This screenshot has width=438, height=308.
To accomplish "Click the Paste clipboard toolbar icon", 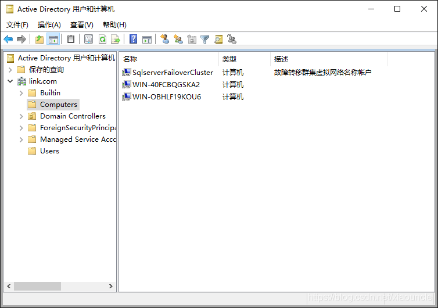I will [x=71, y=39].
